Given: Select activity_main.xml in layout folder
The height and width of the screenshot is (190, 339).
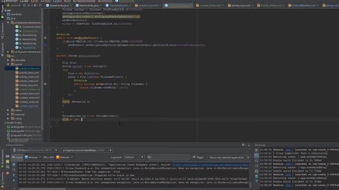Looking at the screenshot, I should [x=29, y=77].
